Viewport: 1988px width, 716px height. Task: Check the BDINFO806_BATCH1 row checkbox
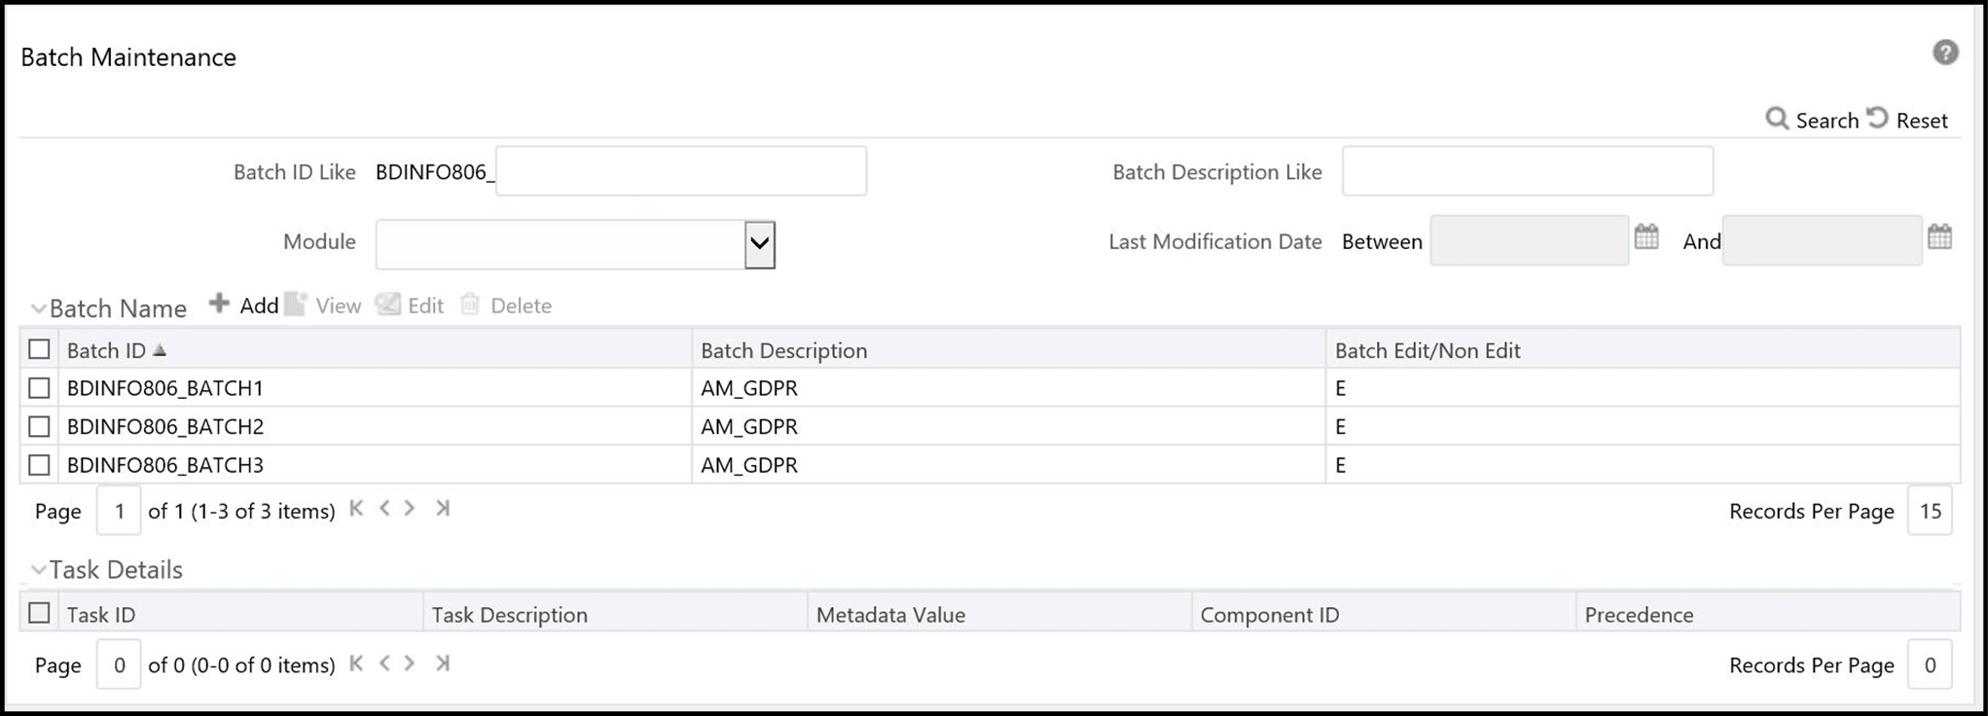point(39,388)
